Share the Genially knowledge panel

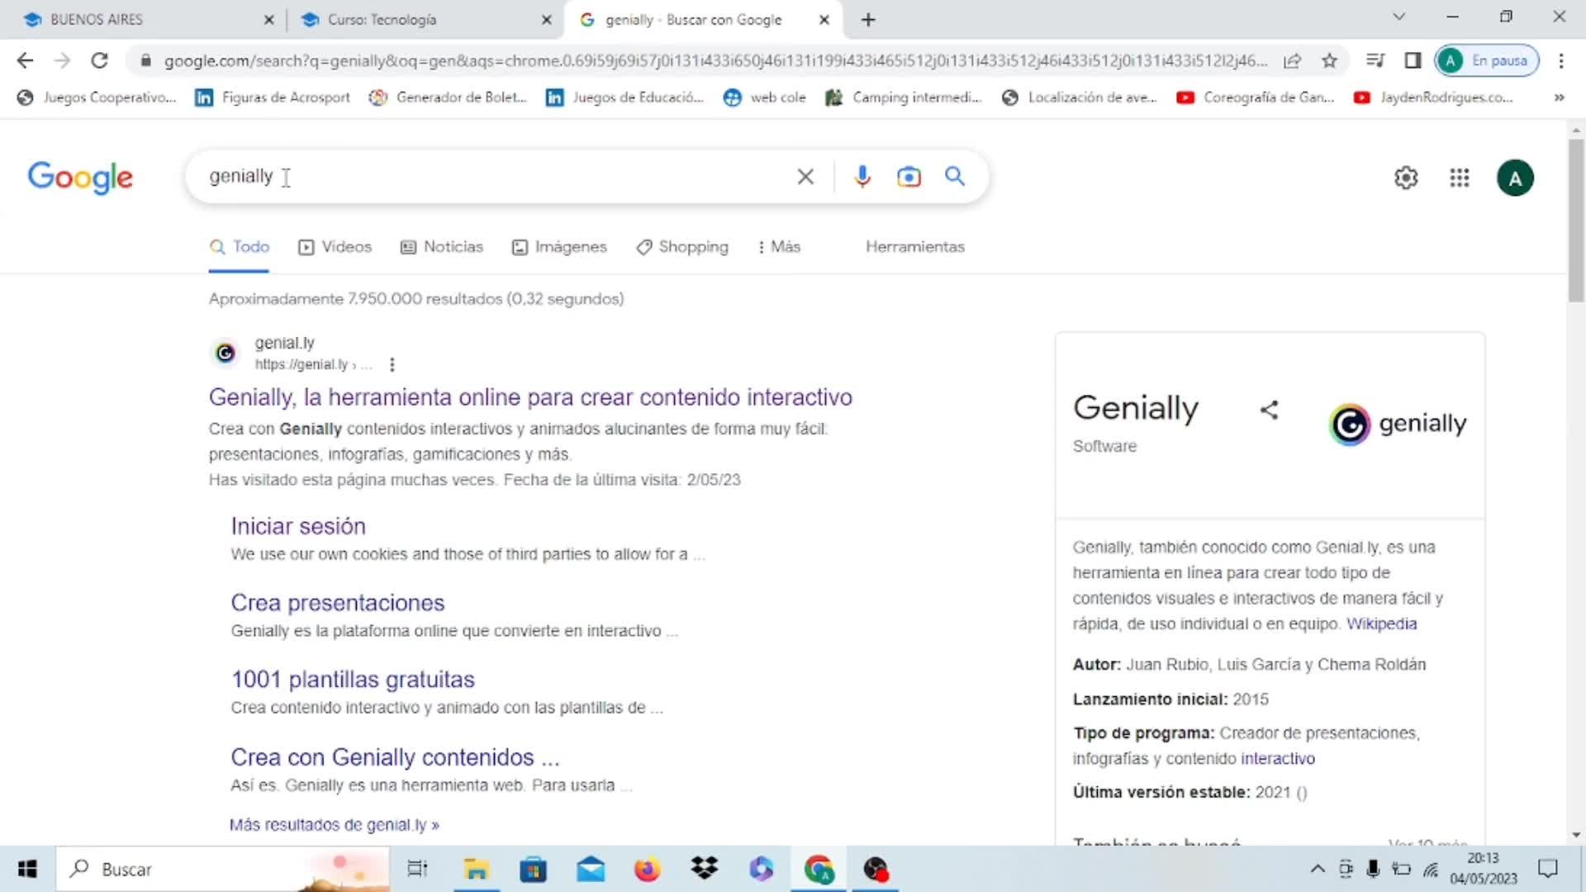tap(1270, 410)
